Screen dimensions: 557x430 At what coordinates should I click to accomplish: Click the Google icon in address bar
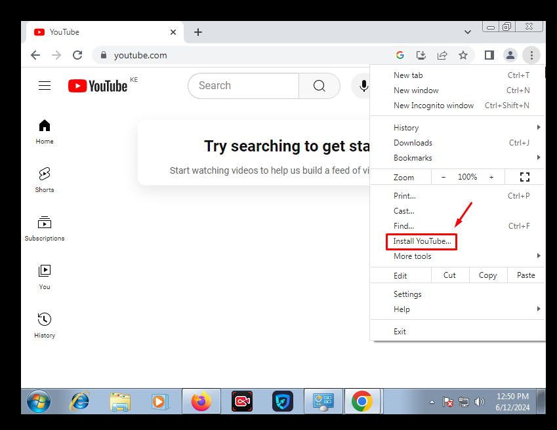pyautogui.click(x=400, y=55)
